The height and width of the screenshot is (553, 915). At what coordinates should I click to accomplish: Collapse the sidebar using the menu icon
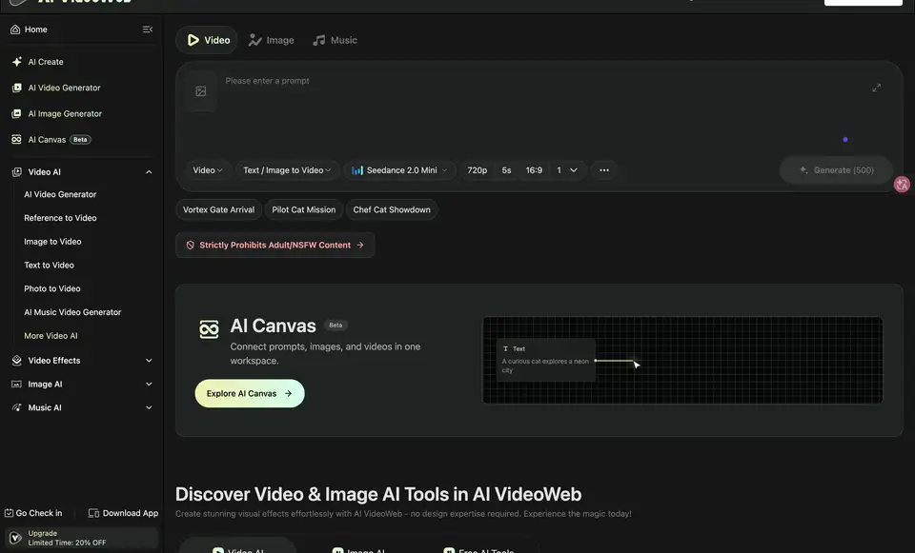tap(148, 30)
